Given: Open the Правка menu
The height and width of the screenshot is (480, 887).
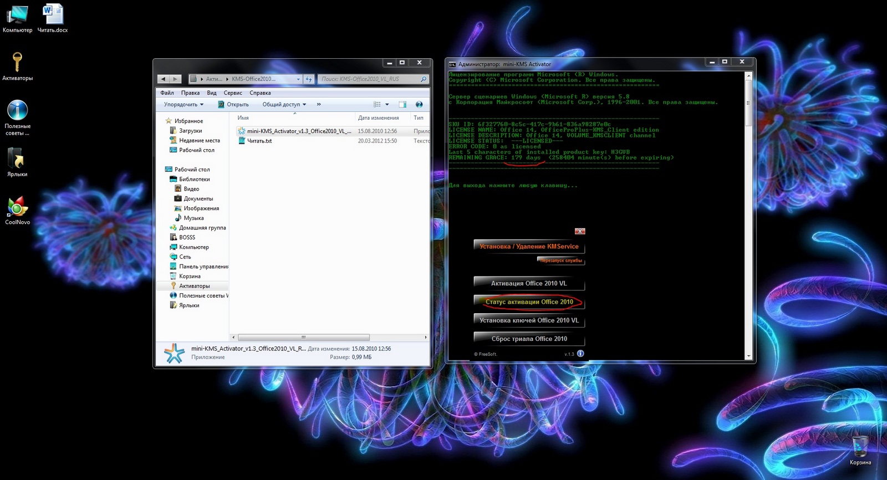Looking at the screenshot, I should point(190,93).
